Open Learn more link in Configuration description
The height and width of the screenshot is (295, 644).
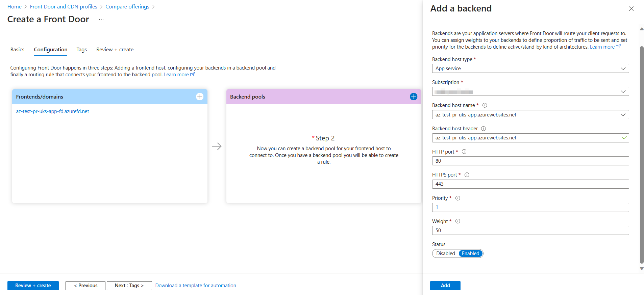coord(179,75)
